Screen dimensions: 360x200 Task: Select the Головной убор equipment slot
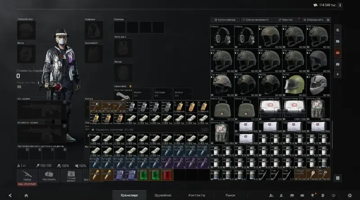click(27, 31)
